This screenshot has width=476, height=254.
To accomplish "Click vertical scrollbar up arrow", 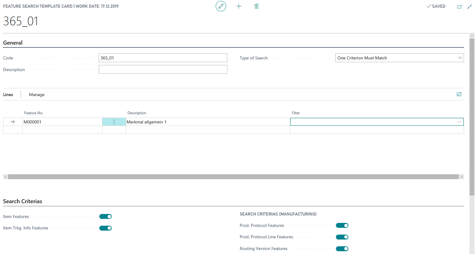I will pos(472,36).
